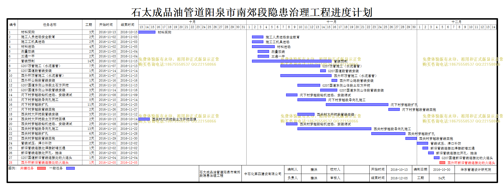Click the footer 结束时间 value 2016-12-05

pos(399,178)
